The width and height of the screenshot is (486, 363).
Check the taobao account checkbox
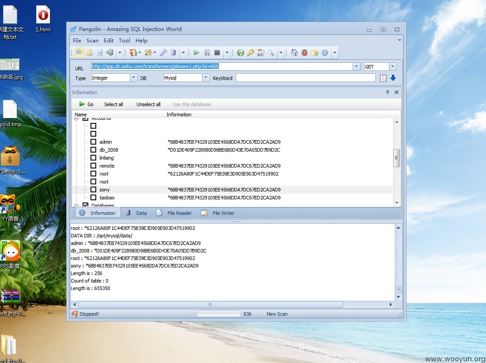[93, 197]
